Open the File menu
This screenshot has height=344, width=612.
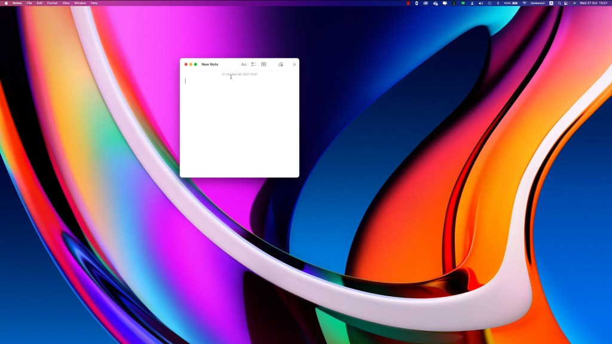(x=29, y=3)
